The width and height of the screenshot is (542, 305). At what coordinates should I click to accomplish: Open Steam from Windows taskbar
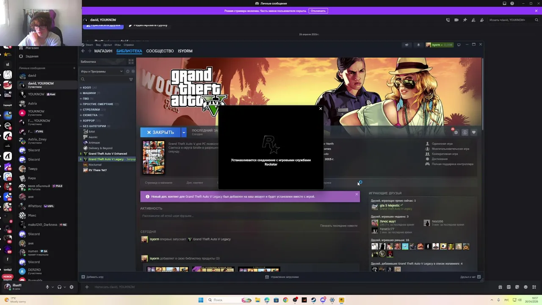[x=313, y=300]
